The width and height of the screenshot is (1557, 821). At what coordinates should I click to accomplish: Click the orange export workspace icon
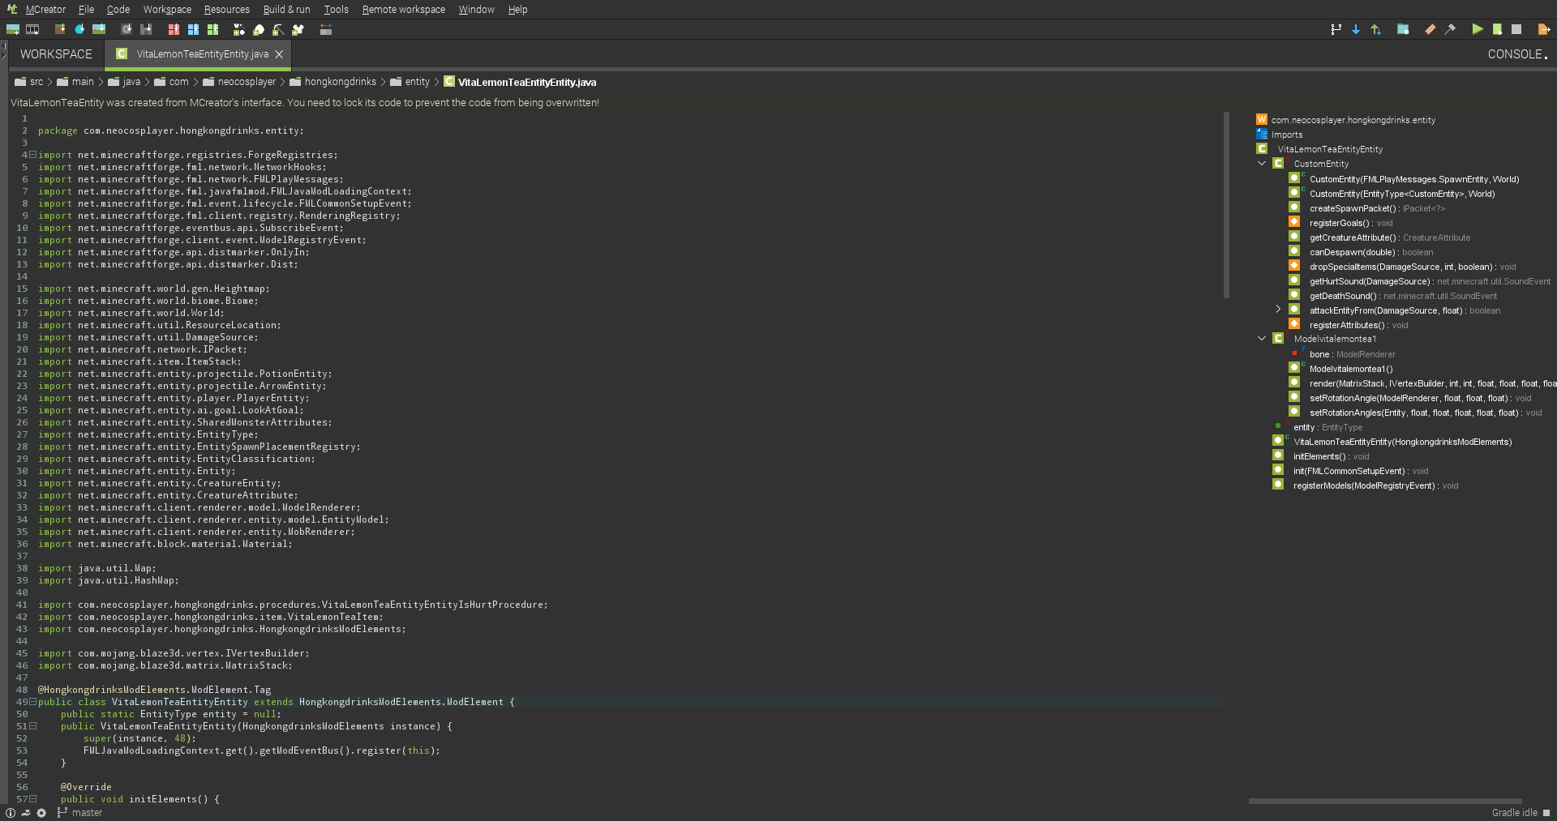1544,29
